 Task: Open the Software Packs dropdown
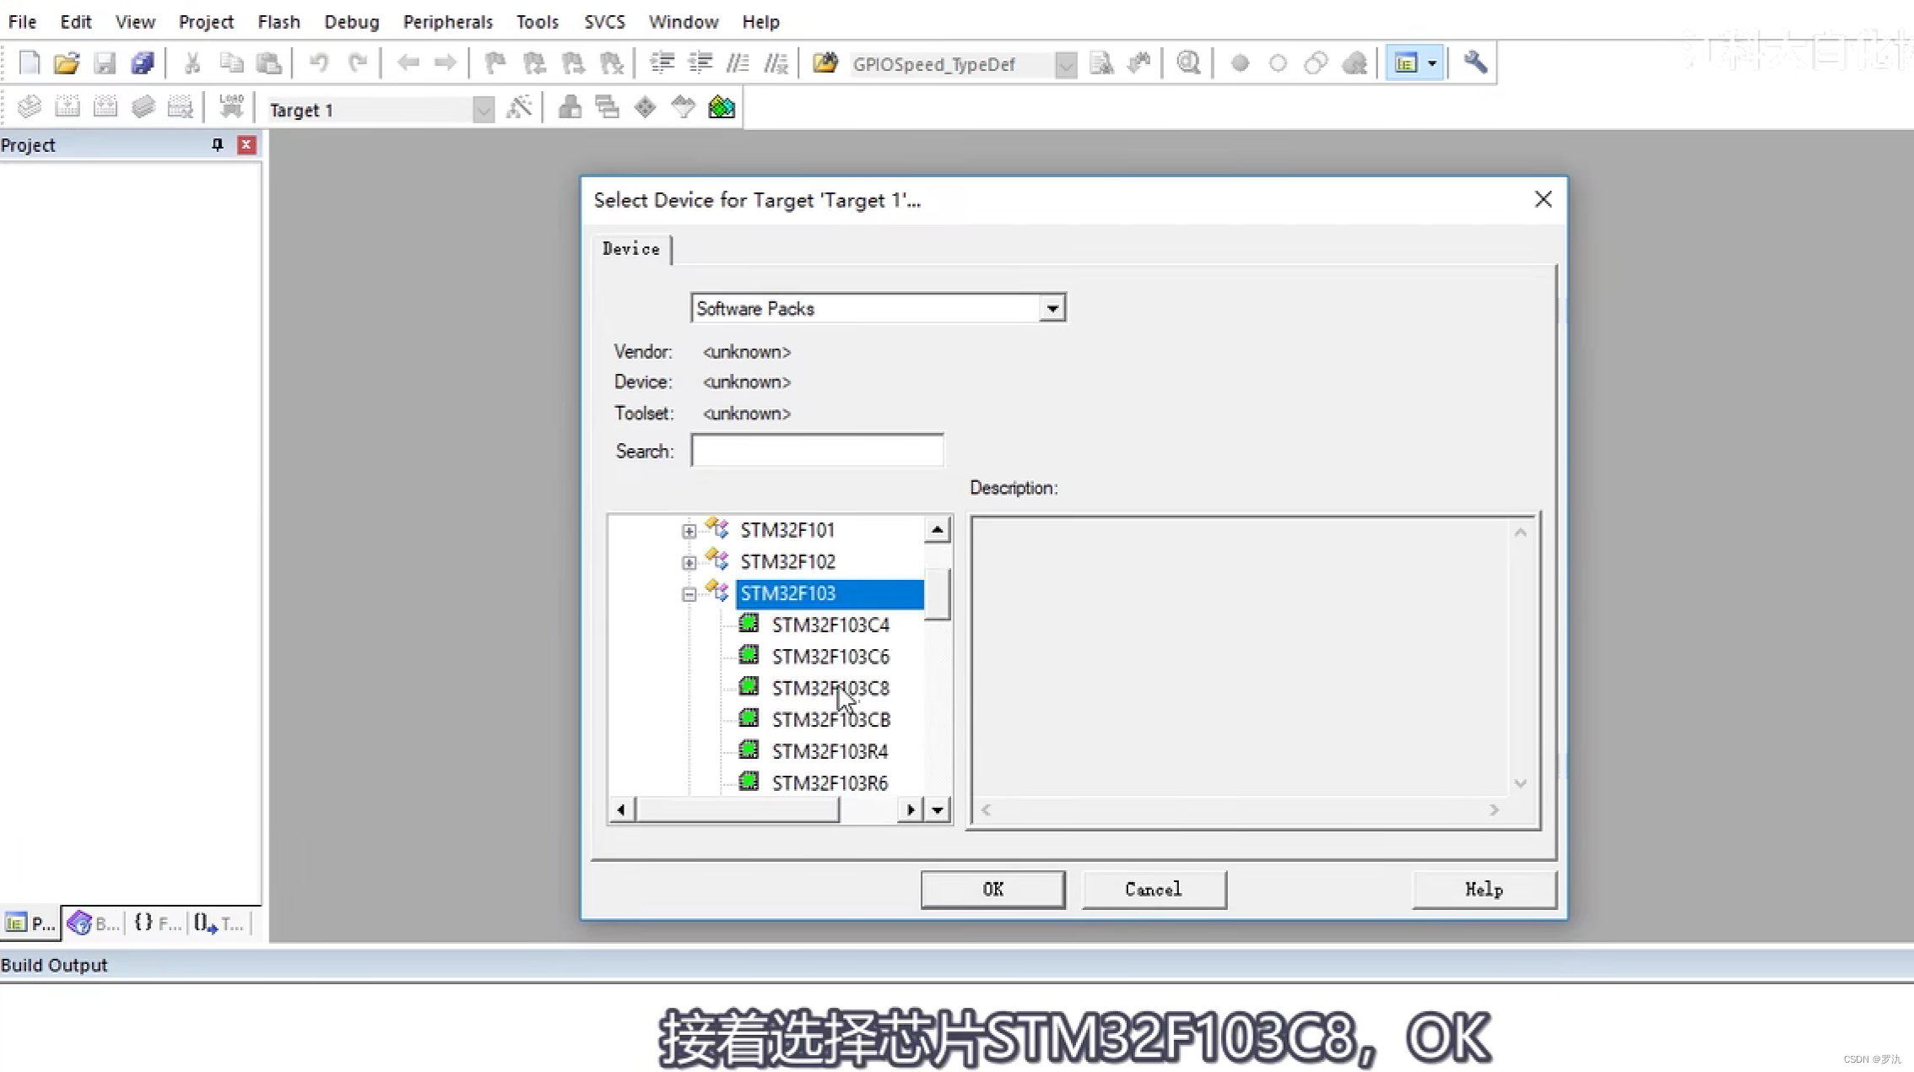[1052, 309]
